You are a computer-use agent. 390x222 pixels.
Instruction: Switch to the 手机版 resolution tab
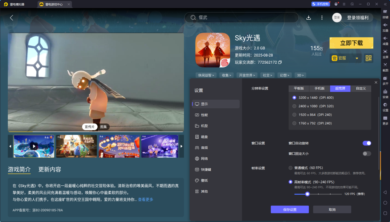(319, 89)
